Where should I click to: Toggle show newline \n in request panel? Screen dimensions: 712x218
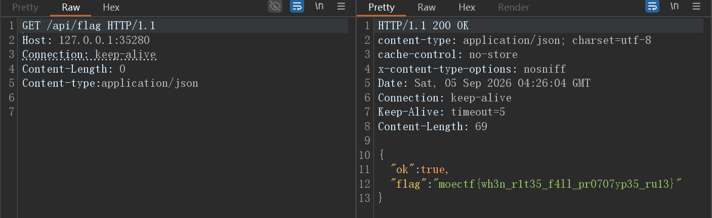point(319,7)
